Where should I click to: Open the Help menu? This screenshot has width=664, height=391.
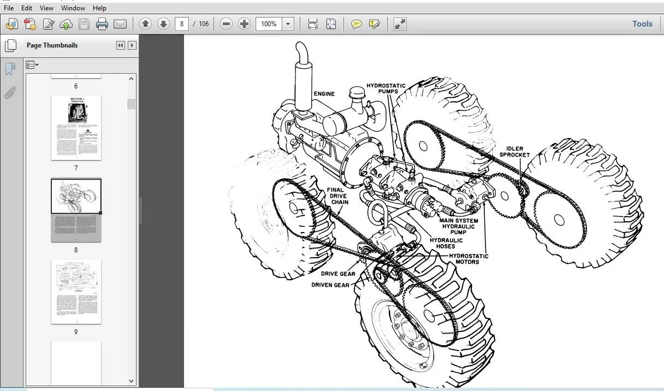click(100, 8)
